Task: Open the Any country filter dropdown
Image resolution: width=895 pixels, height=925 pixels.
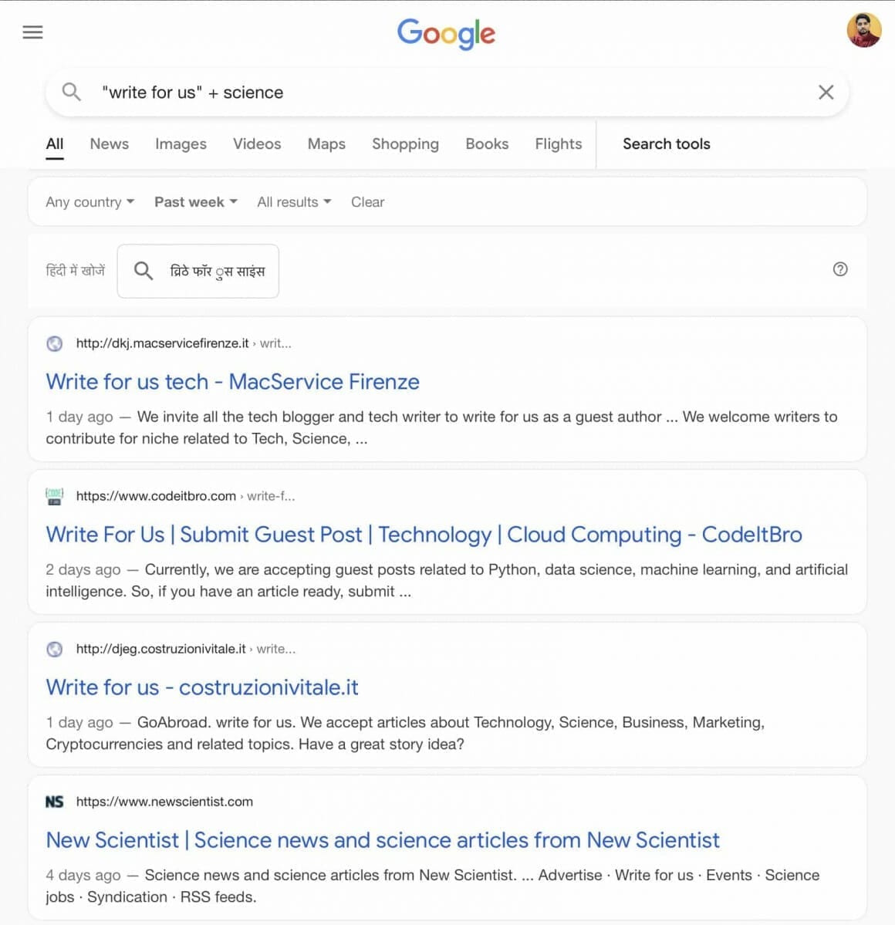Action: click(89, 201)
